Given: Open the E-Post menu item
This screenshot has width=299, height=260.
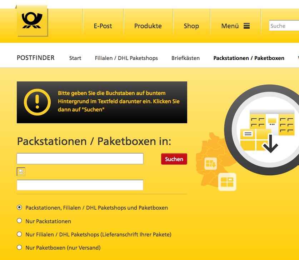Looking at the screenshot, I should 103,26.
